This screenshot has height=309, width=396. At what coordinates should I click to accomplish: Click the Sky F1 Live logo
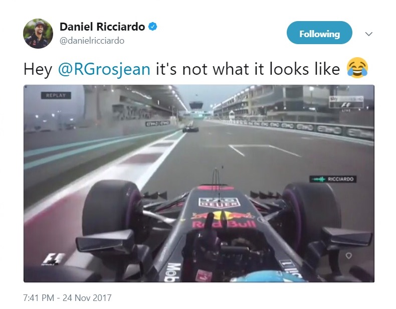[346, 102]
